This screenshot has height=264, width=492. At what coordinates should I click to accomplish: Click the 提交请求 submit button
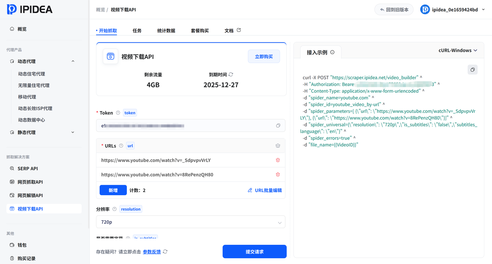pos(254,252)
